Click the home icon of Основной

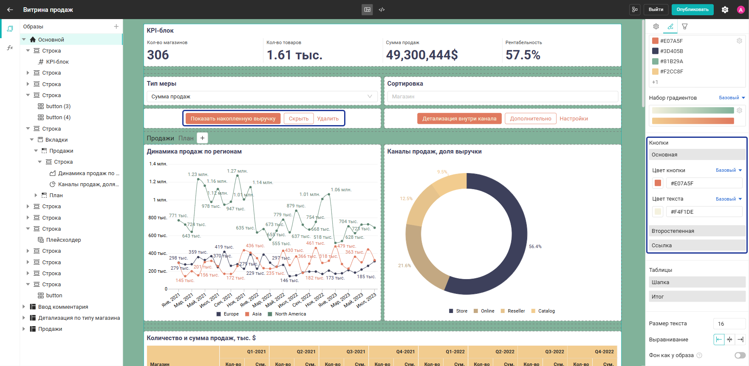33,39
